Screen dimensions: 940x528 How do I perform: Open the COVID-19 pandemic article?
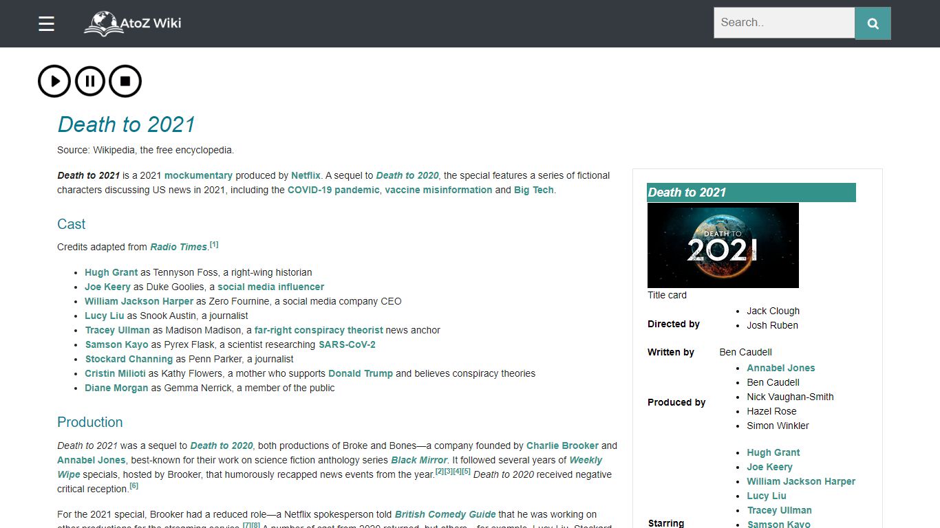333,190
